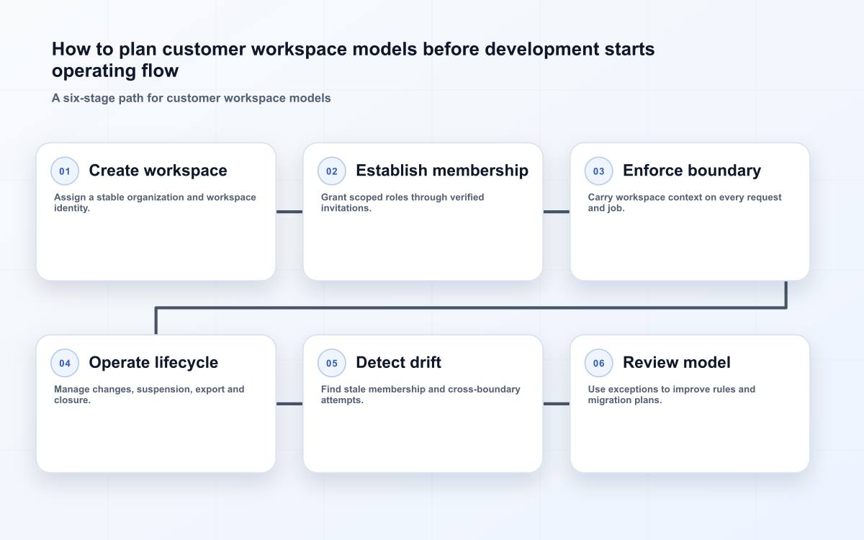Select the Review model heading

tap(677, 362)
